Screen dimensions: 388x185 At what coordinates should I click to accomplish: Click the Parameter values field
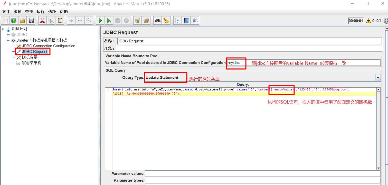262,174
